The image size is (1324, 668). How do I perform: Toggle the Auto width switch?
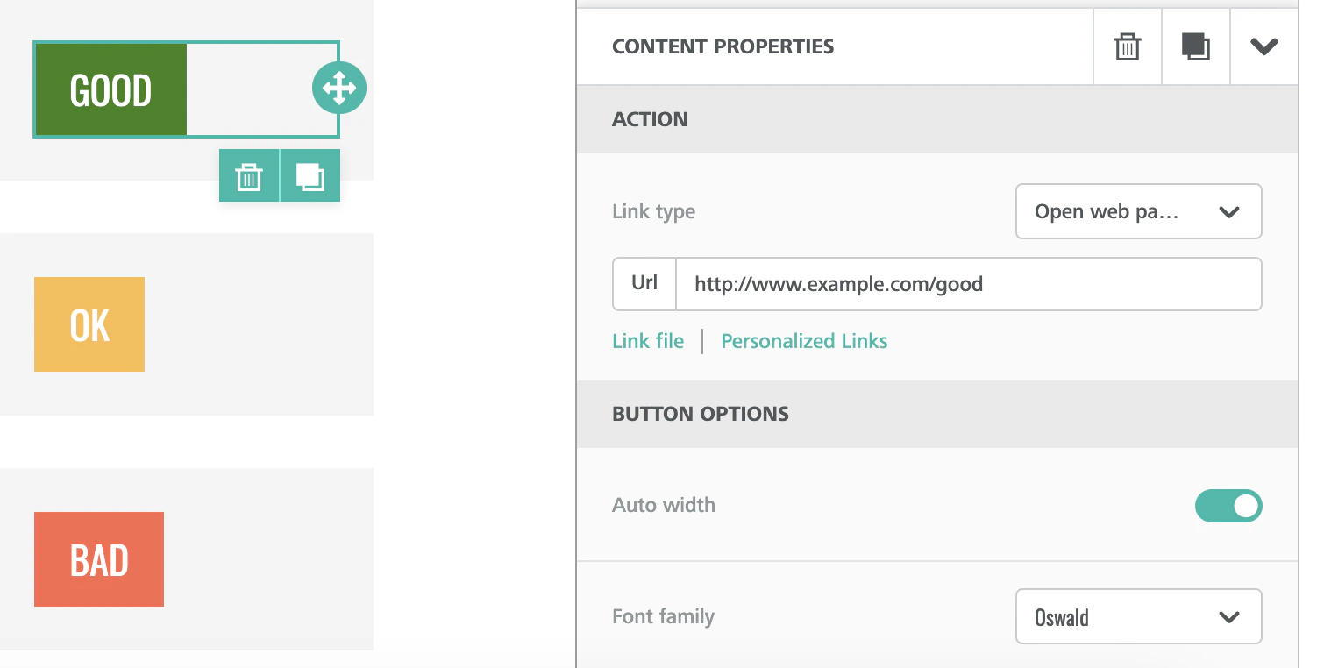pyautogui.click(x=1228, y=506)
